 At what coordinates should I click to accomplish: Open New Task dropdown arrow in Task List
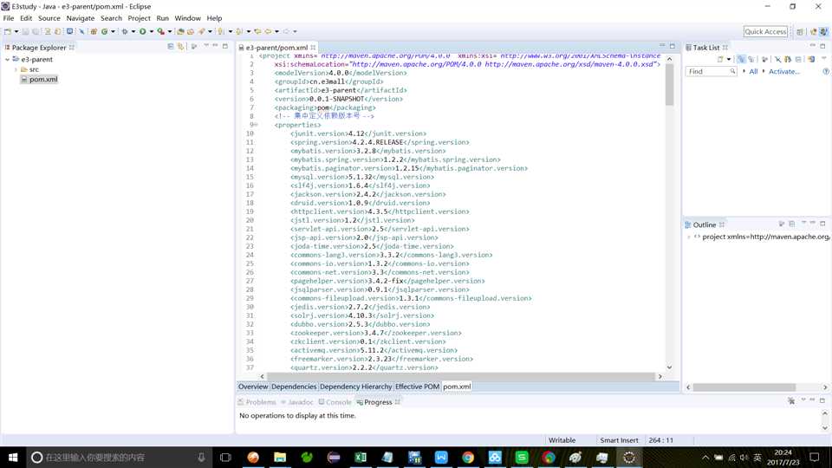(x=729, y=59)
